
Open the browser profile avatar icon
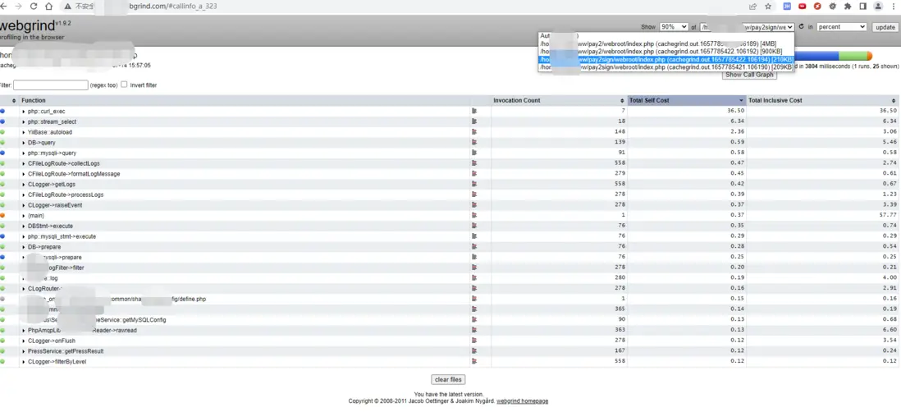(878, 7)
